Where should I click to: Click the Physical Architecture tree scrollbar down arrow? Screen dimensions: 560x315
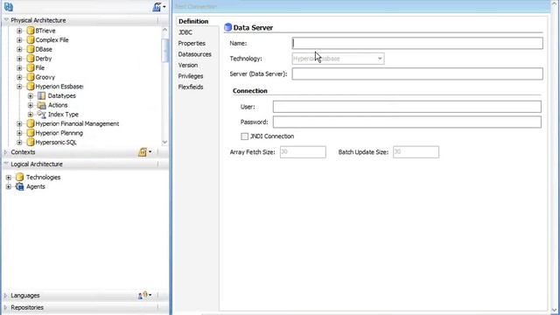coord(164,142)
